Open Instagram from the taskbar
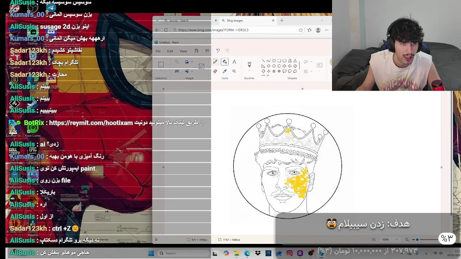This screenshot has width=461, height=259. [x=290, y=253]
